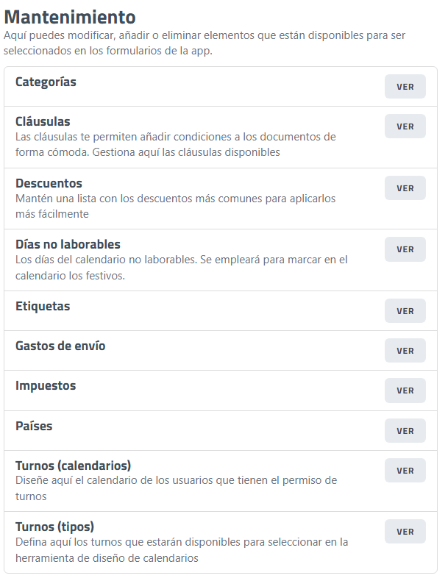View Días no laborables via VER
Viewport: 448px width, 581px height.
coord(405,249)
